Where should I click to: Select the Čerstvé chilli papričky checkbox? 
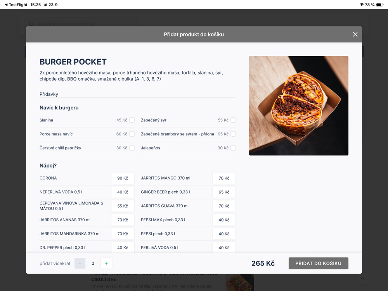132,148
